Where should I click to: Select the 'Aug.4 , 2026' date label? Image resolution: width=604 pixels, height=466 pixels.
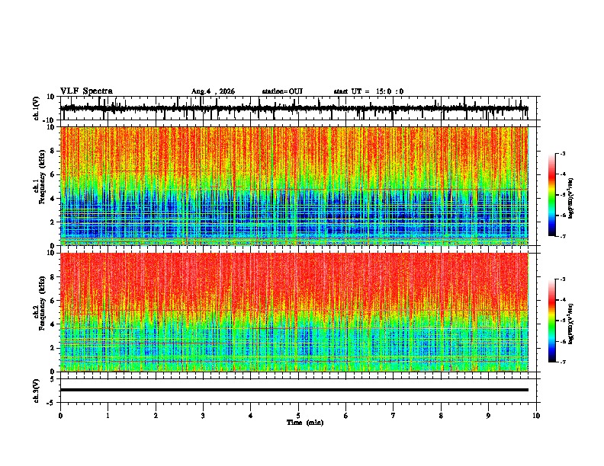213,91
